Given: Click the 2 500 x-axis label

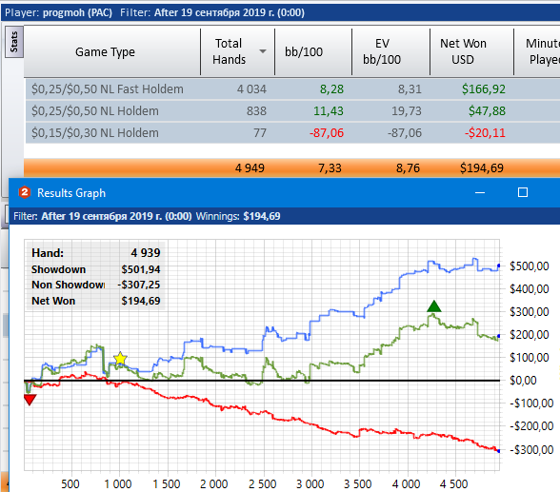Looking at the screenshot, I should click(262, 484).
